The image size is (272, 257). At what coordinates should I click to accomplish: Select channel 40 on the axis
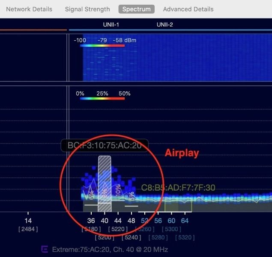[105, 221]
